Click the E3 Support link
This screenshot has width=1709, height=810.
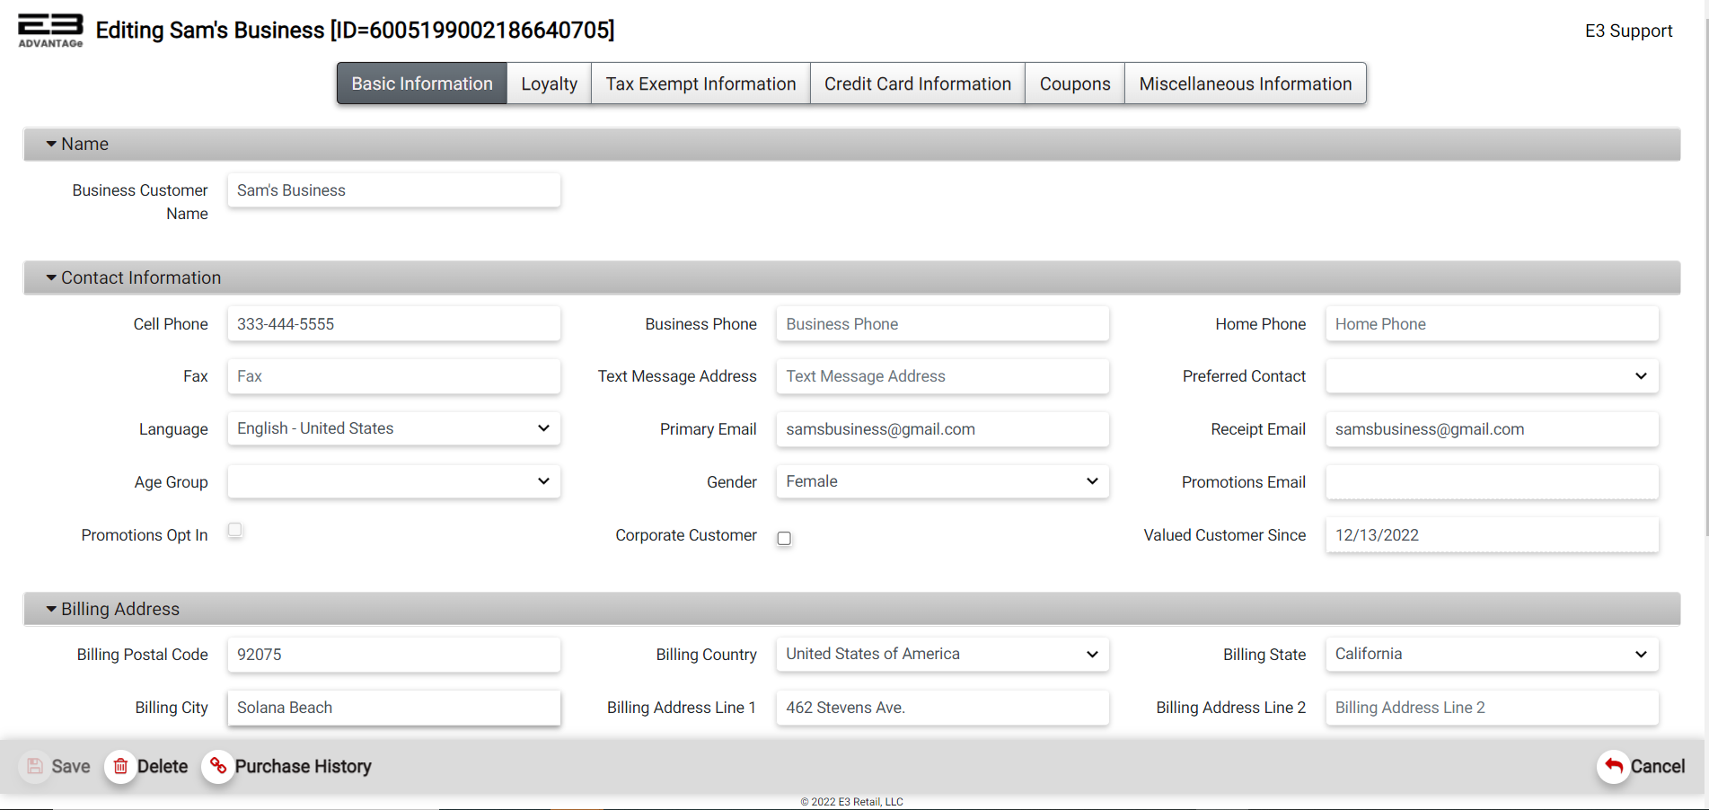[x=1627, y=31]
